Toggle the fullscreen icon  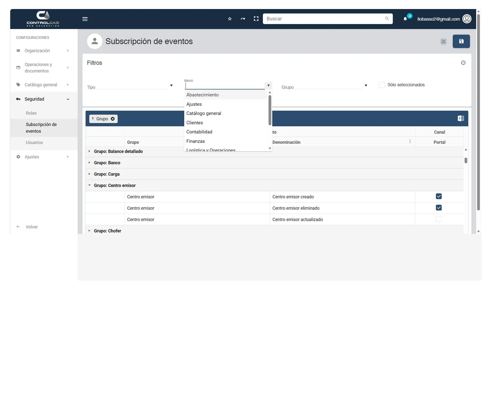point(256,19)
